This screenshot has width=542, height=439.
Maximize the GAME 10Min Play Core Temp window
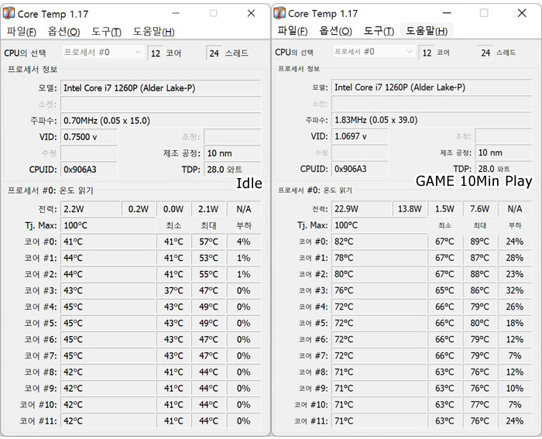point(484,13)
